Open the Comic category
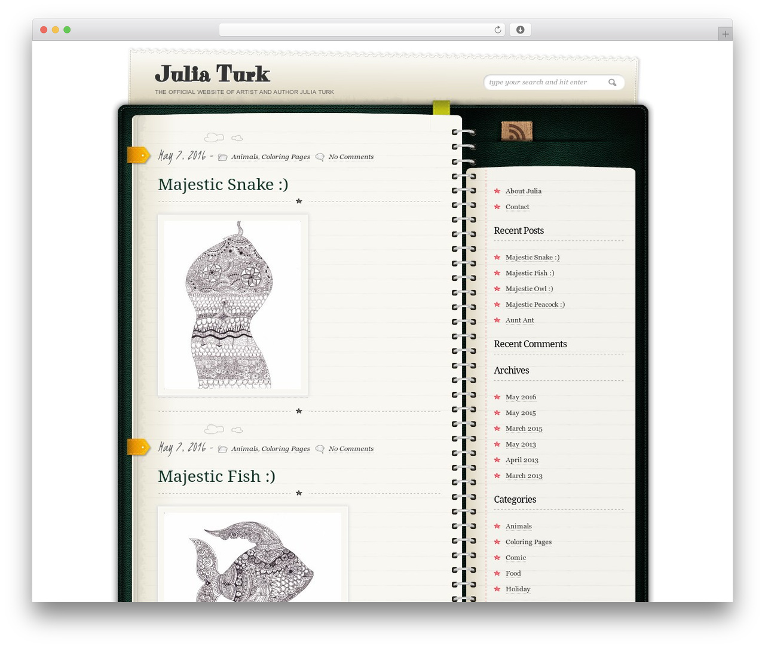765x648 pixels. coord(516,558)
